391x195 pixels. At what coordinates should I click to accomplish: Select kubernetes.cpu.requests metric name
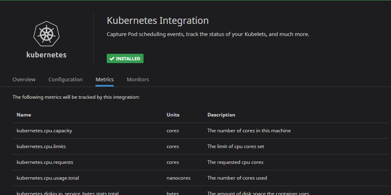pyautogui.click(x=45, y=162)
